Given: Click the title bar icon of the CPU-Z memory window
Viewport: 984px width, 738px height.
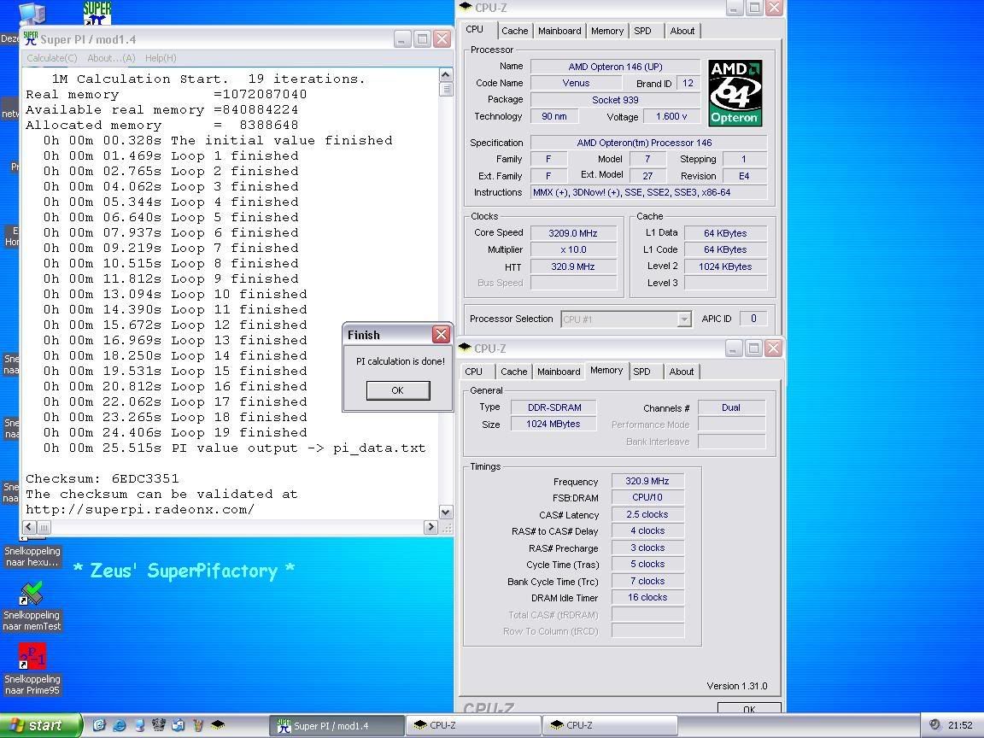Looking at the screenshot, I should (x=465, y=348).
